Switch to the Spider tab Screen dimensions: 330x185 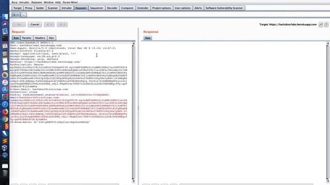[40, 8]
